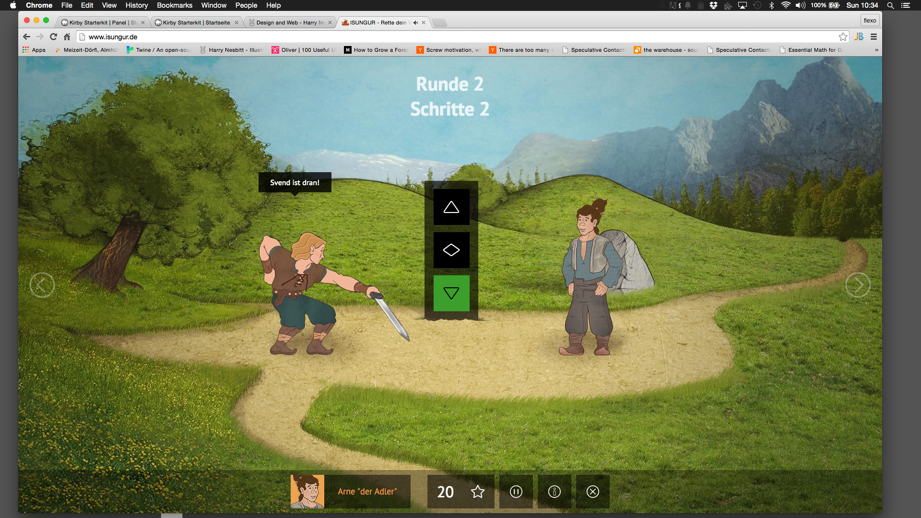Click the up triangle attack button
921x518 pixels.
451,207
